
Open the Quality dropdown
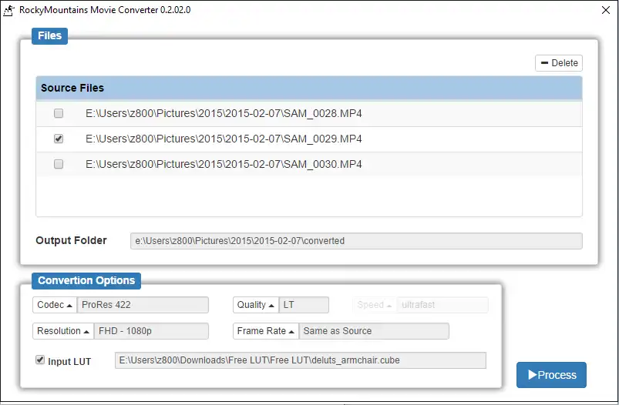click(256, 305)
